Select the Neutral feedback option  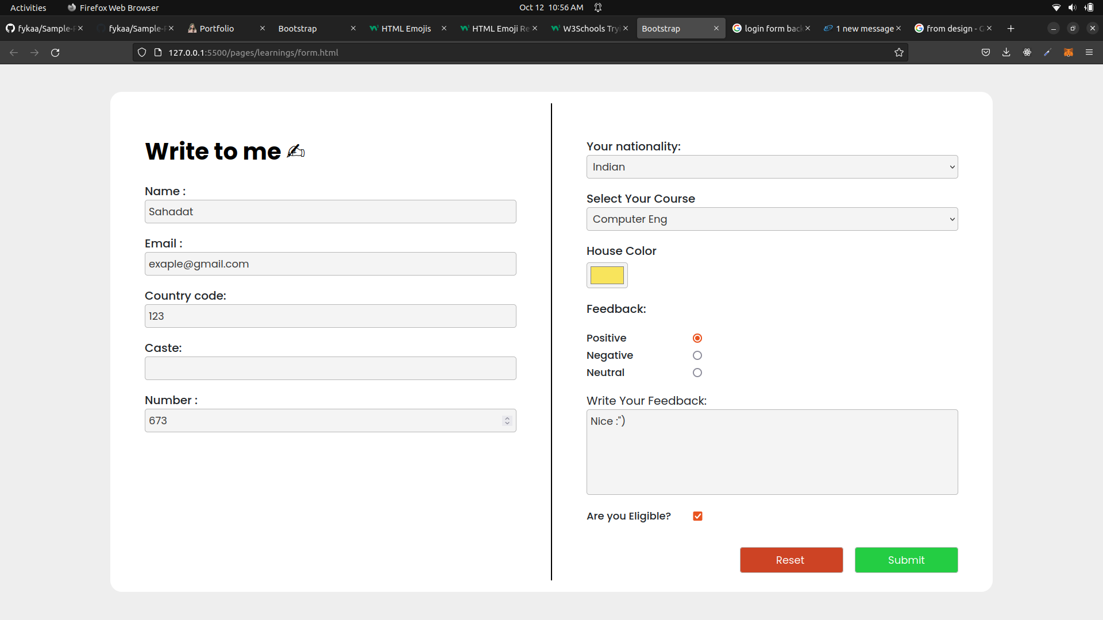[x=697, y=373]
